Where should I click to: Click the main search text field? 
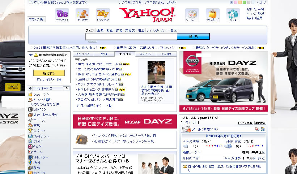click(x=131, y=36)
